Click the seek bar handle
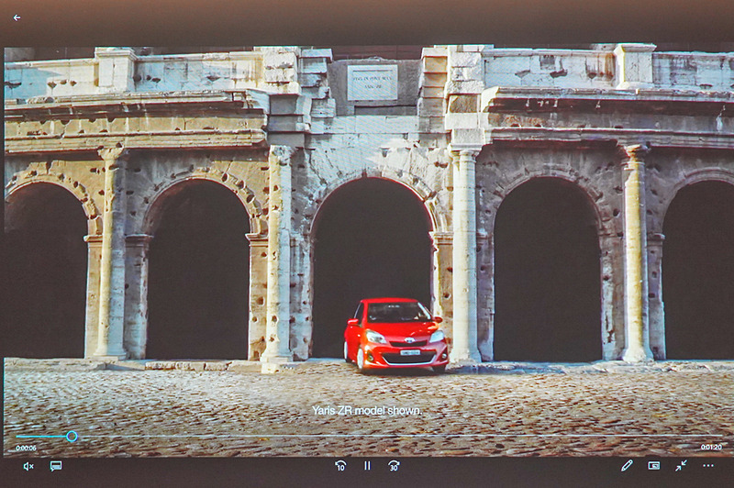Viewport: 734px width, 488px height. pos(72,437)
